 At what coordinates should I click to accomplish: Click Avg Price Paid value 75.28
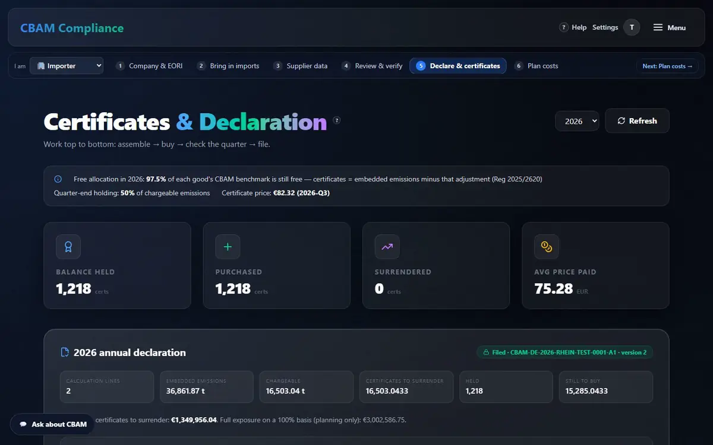[553, 289]
